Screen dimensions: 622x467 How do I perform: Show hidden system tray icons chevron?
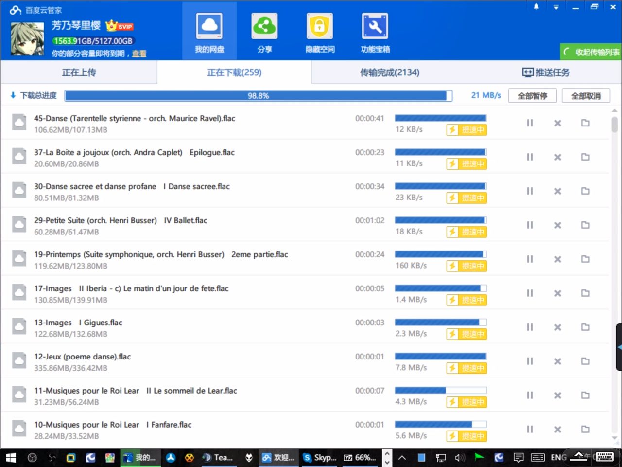point(402,457)
